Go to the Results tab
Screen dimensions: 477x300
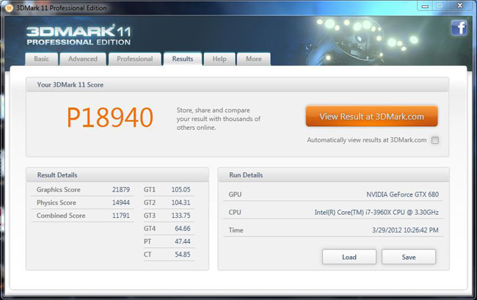coord(183,59)
